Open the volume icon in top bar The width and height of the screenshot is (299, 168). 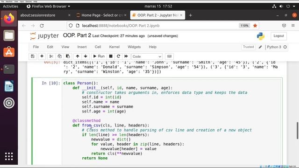coord(281,6)
